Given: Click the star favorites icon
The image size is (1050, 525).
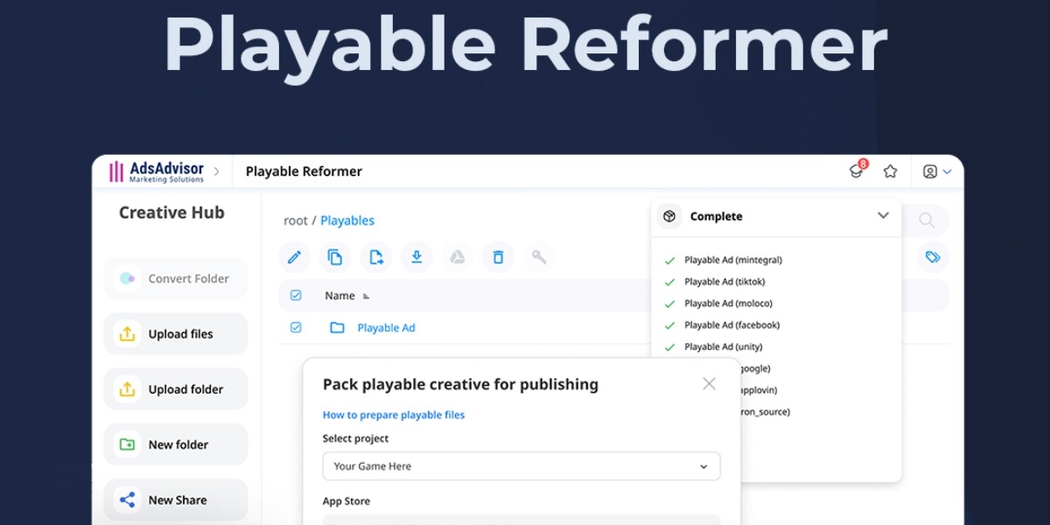Looking at the screenshot, I should [x=890, y=171].
